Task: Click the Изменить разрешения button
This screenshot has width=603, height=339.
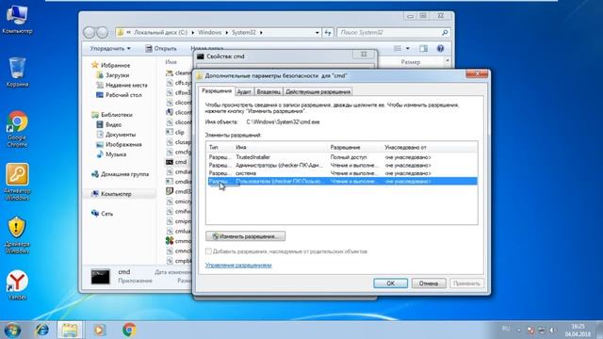Action: (x=245, y=236)
